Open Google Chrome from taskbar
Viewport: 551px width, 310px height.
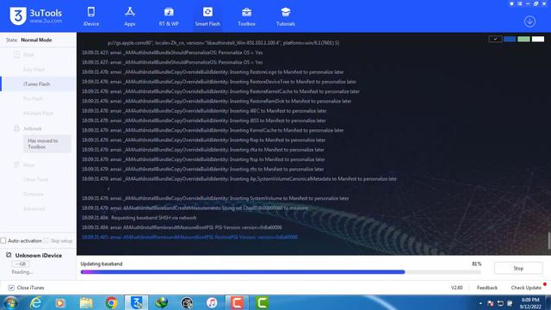click(x=111, y=302)
